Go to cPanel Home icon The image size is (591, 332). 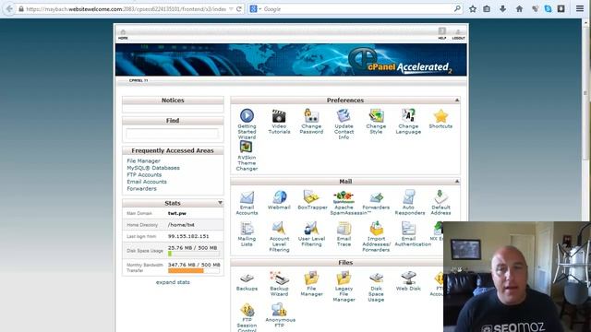click(x=123, y=33)
